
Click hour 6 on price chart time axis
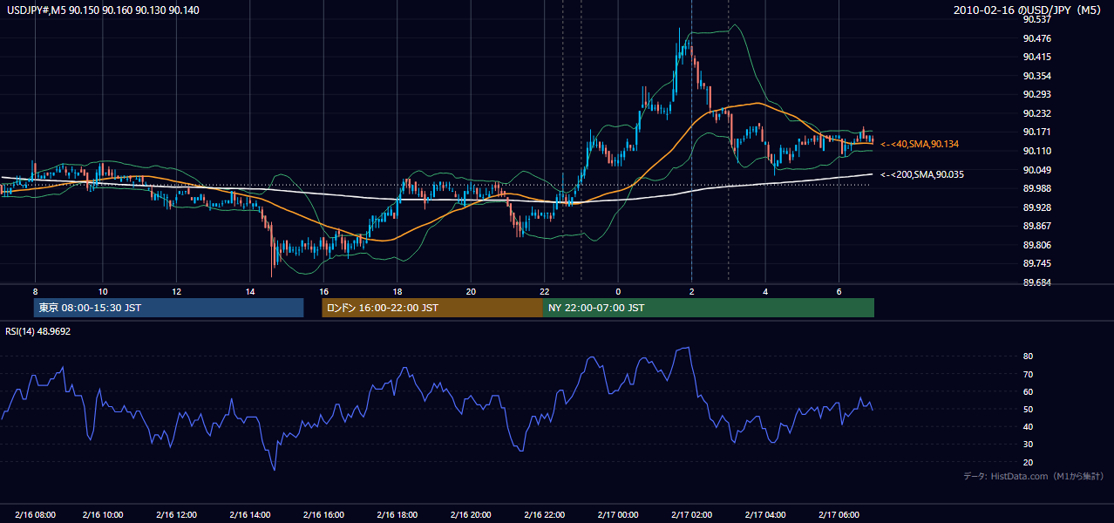(x=839, y=291)
